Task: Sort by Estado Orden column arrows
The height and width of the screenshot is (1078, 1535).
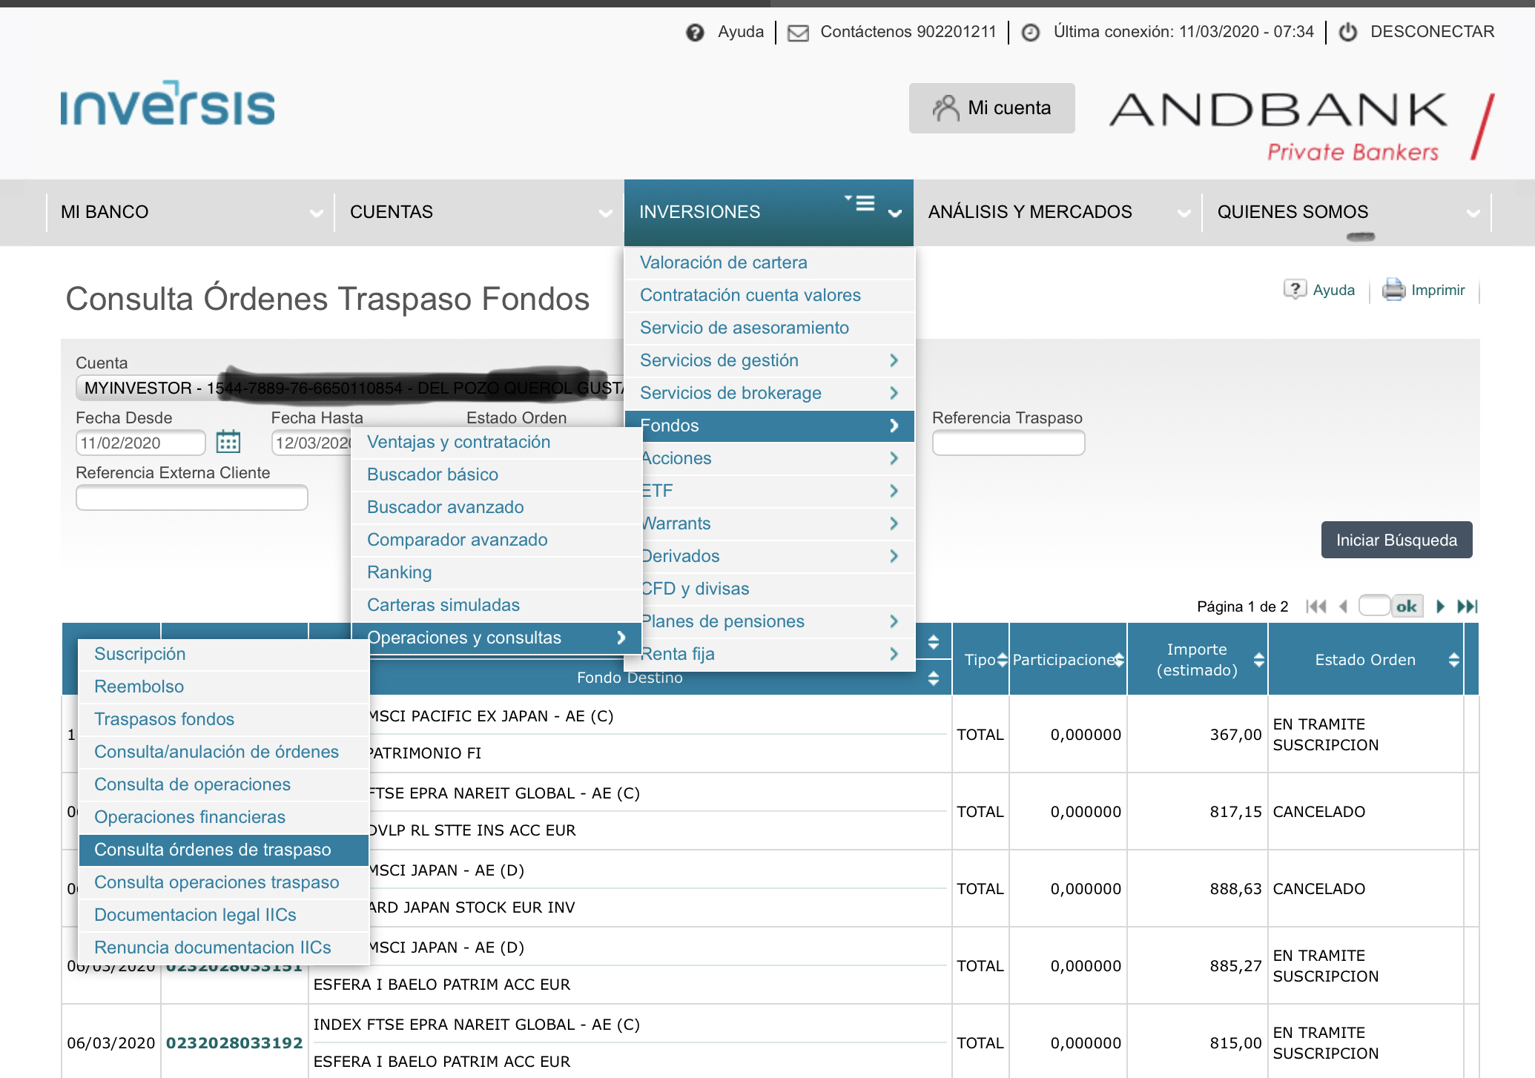Action: point(1453,660)
